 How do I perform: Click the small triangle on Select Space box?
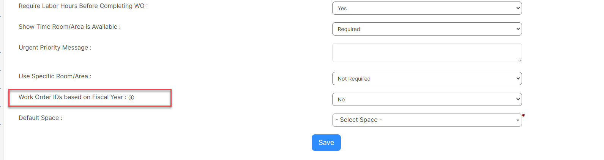pos(518,120)
